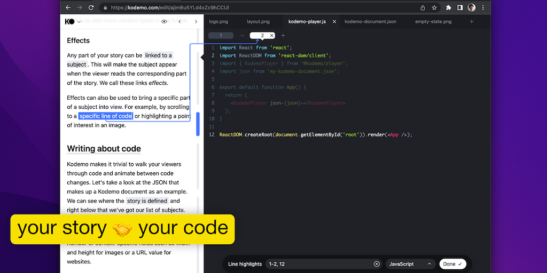The height and width of the screenshot is (273, 547).
Task: Click the browser back arrow
Action: [68, 7]
